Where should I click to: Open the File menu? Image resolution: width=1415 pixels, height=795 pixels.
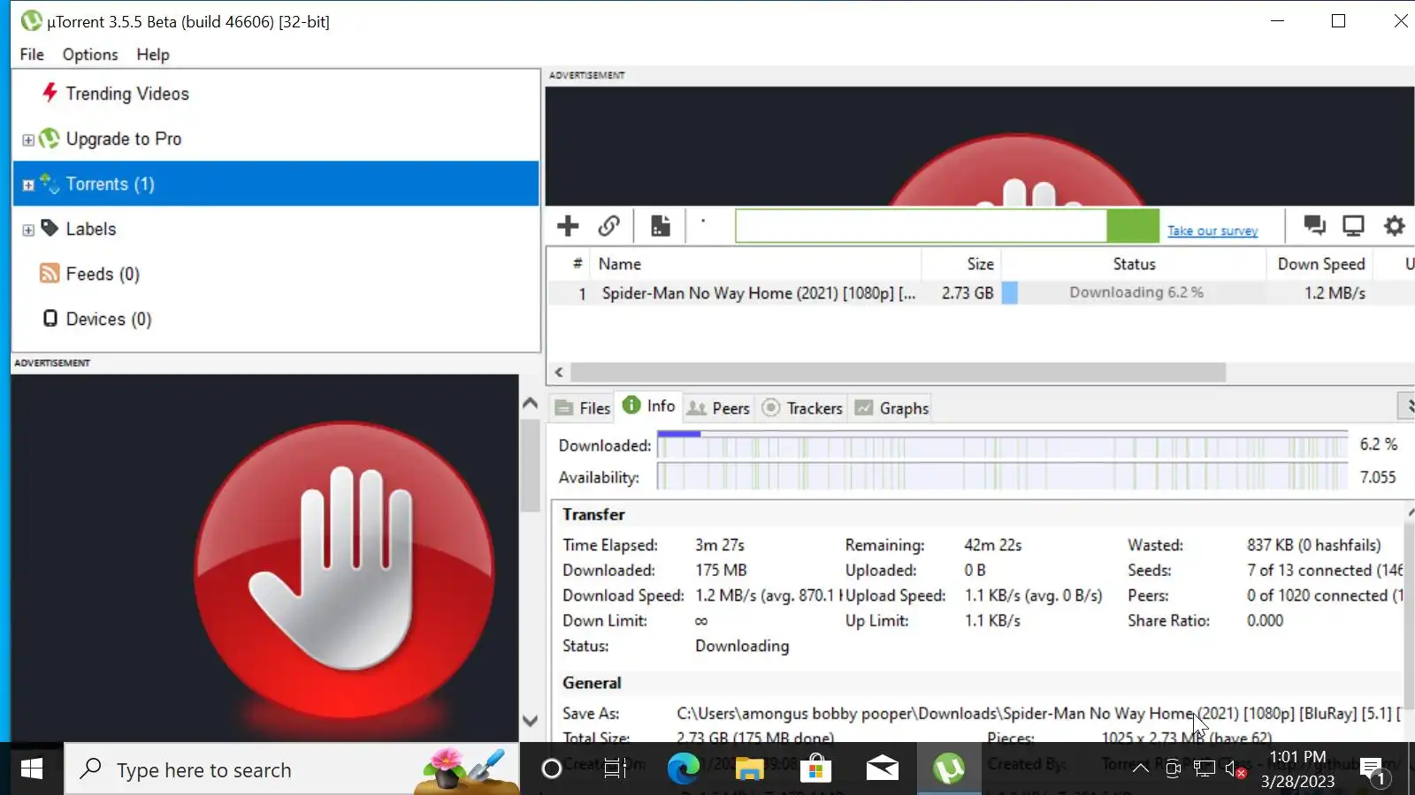point(32,54)
